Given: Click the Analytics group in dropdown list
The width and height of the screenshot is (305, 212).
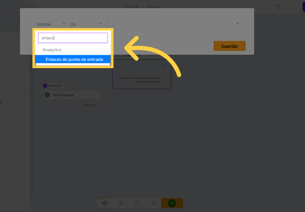Looking at the screenshot, I should coord(52,50).
